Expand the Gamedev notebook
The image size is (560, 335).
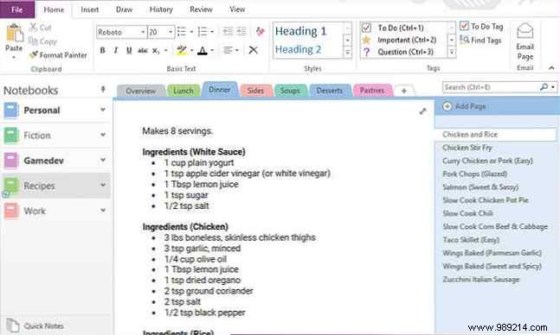(x=103, y=160)
